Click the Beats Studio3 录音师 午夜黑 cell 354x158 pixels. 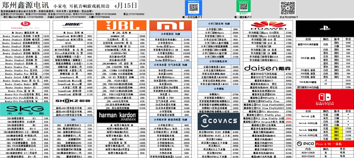click(21, 36)
